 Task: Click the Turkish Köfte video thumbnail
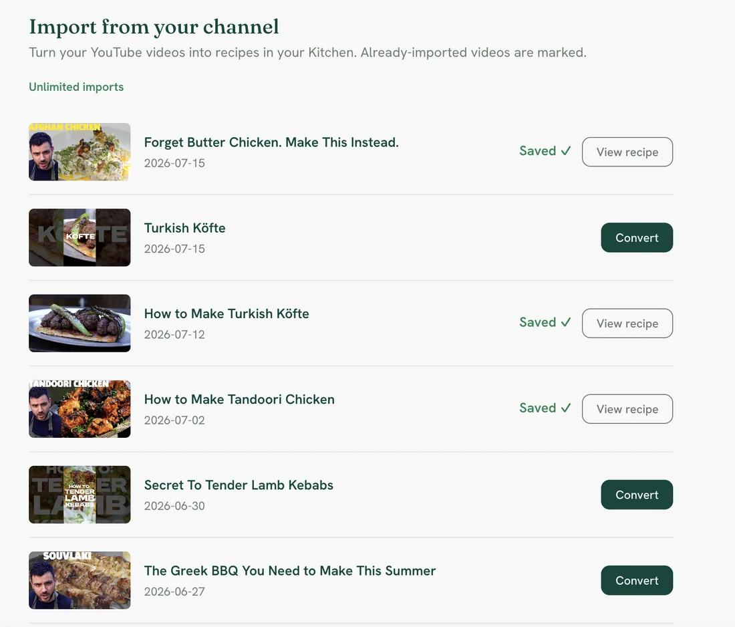point(80,238)
